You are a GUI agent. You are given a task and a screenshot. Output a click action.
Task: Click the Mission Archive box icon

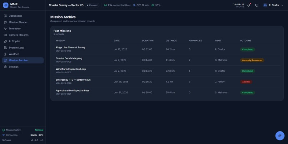5,60
